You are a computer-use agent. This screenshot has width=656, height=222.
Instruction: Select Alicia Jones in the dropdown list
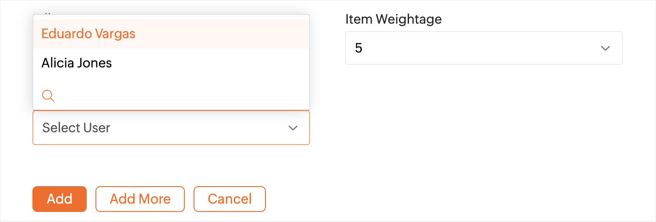coord(77,63)
